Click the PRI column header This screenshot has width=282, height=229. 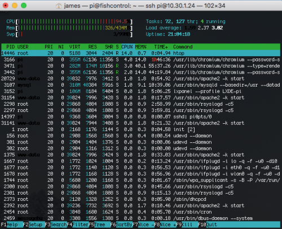click(49, 47)
